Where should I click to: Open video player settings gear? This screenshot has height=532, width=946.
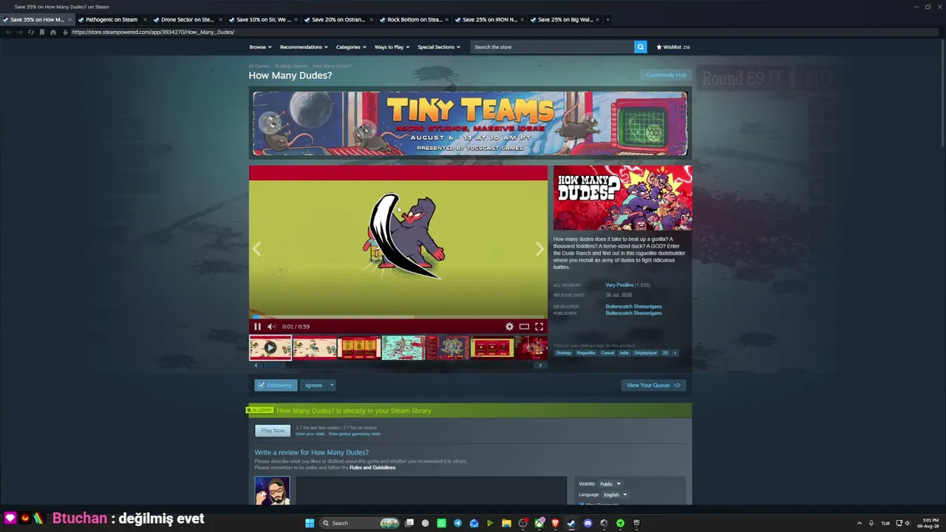click(x=509, y=327)
